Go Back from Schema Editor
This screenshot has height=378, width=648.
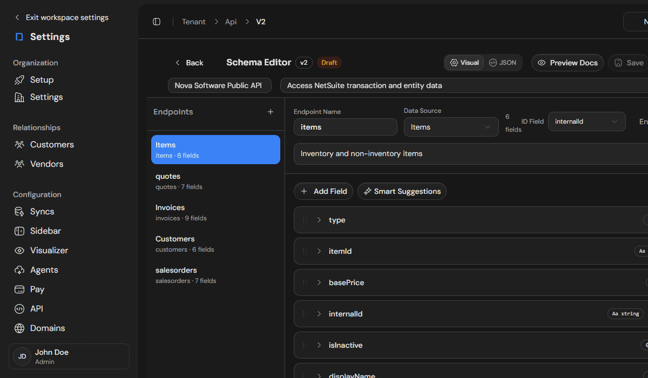[189, 63]
